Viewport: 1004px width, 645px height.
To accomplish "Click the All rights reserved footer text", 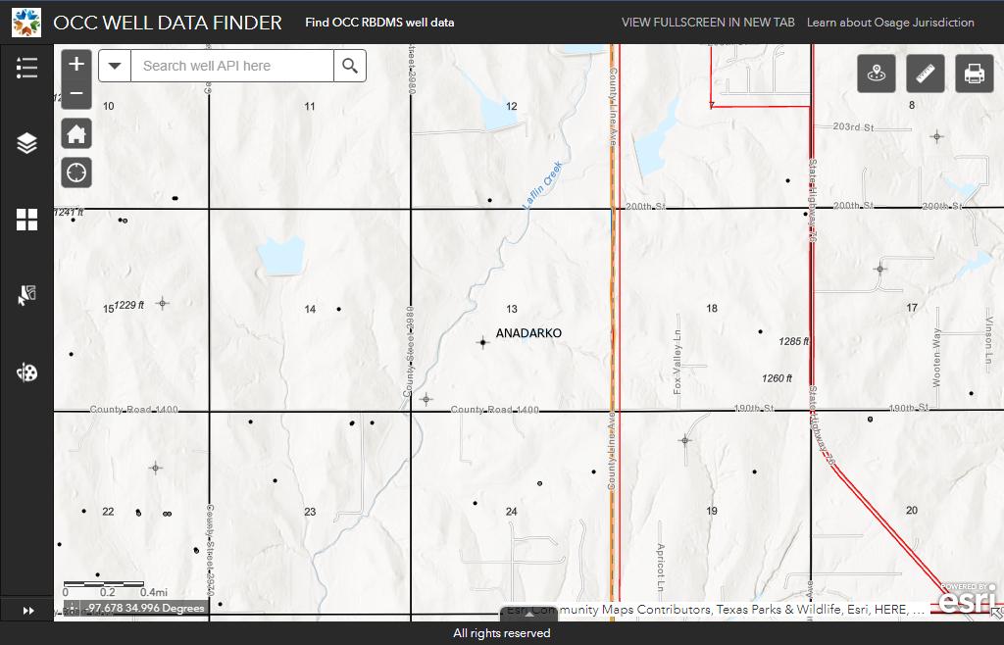I will 501,633.
